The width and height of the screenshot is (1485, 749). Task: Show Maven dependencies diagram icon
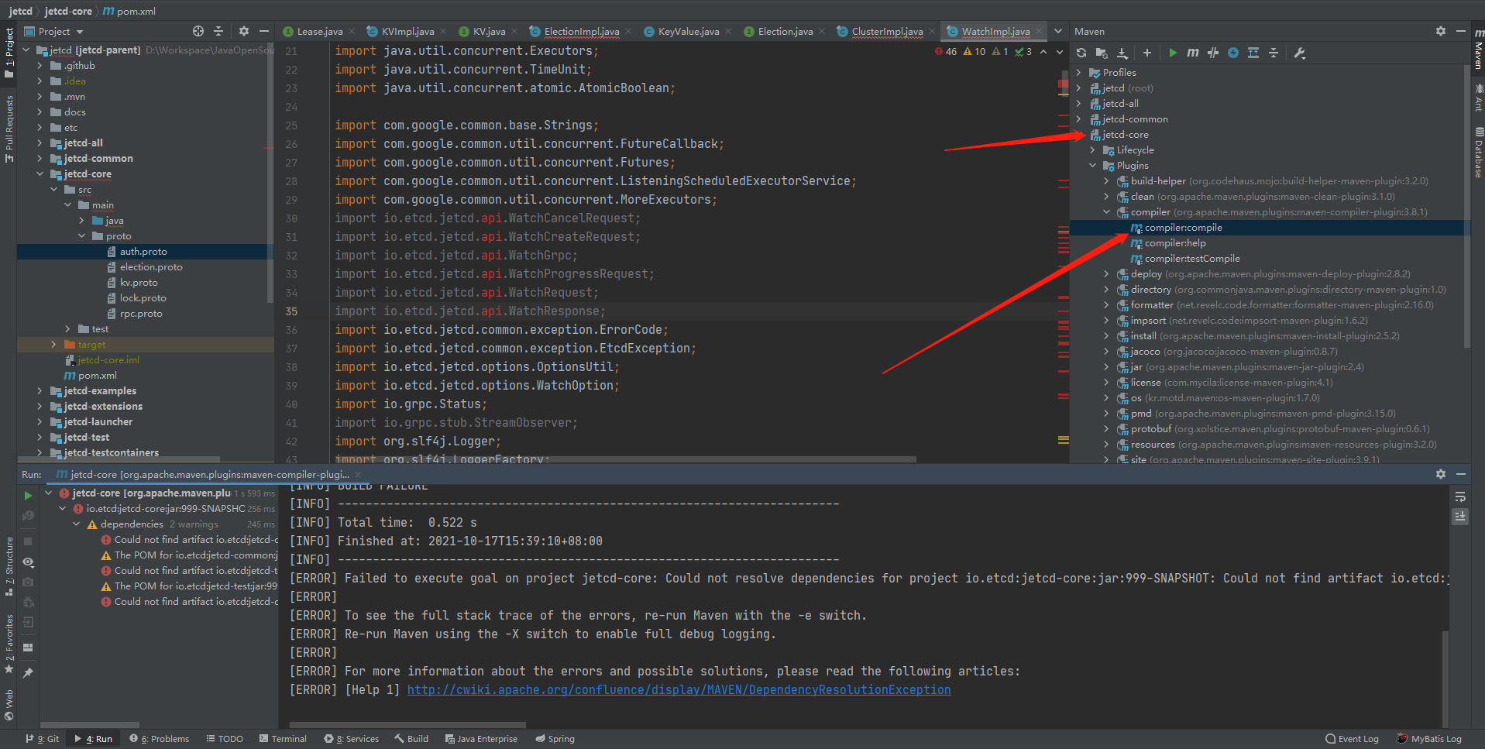pyautogui.click(x=1253, y=53)
